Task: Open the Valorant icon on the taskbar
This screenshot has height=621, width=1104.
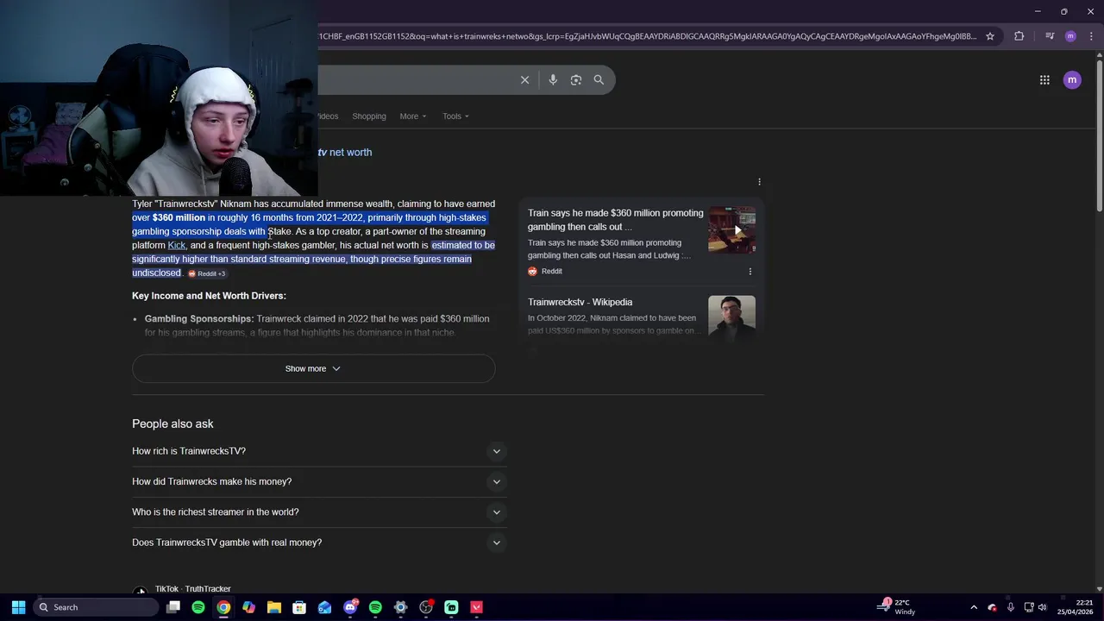Action: pyautogui.click(x=476, y=607)
